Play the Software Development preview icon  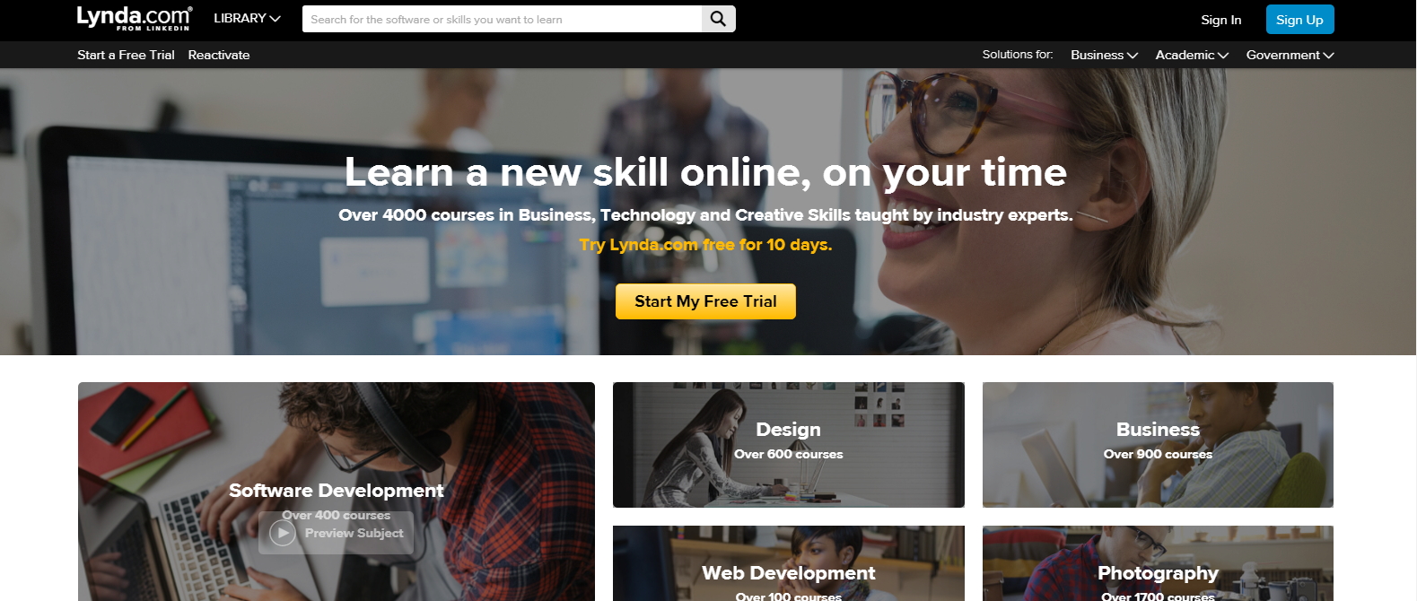click(x=283, y=533)
